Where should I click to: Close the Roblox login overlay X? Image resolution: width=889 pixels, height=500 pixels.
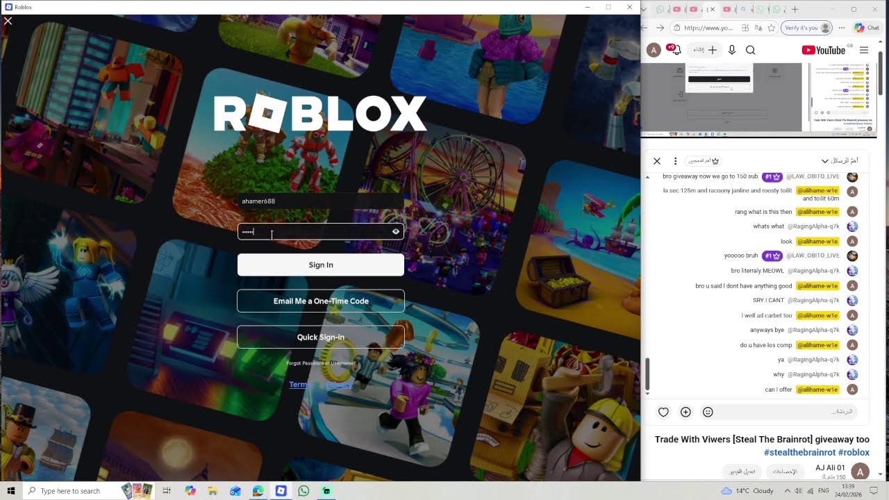click(x=8, y=21)
